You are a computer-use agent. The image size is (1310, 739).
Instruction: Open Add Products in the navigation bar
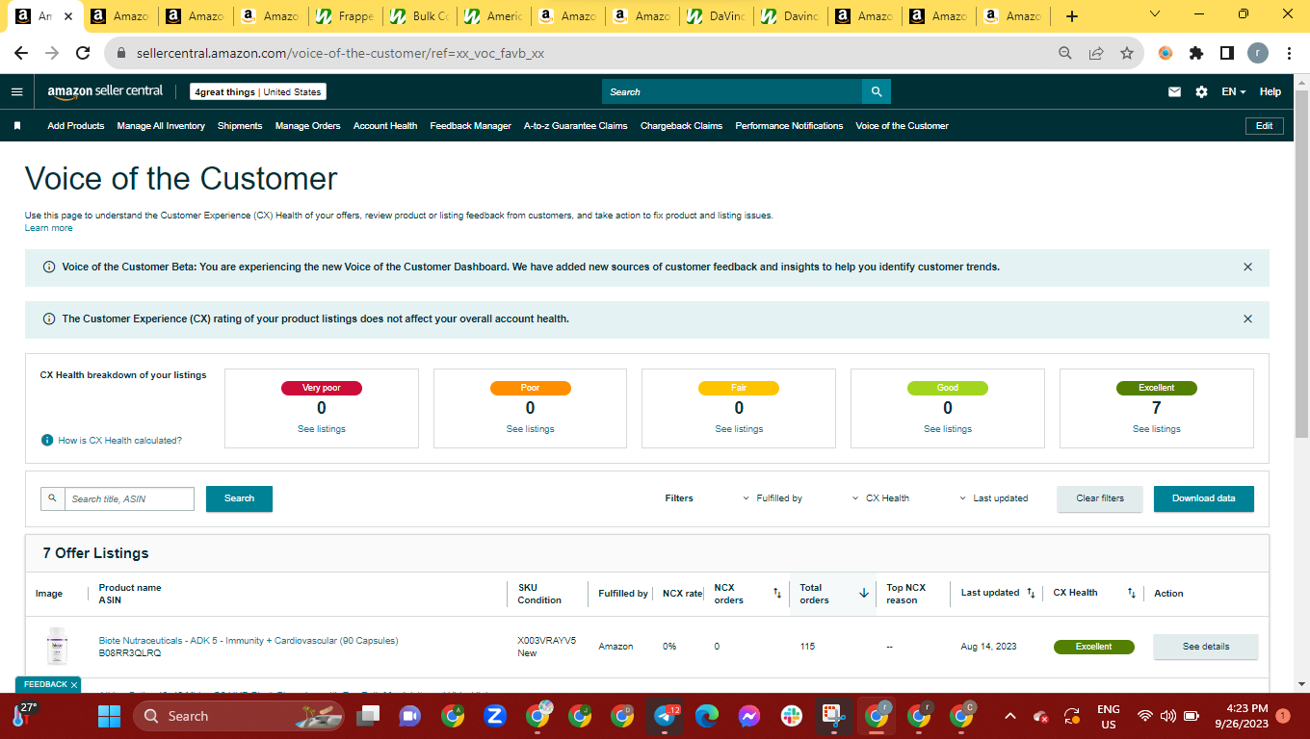pyautogui.click(x=76, y=126)
